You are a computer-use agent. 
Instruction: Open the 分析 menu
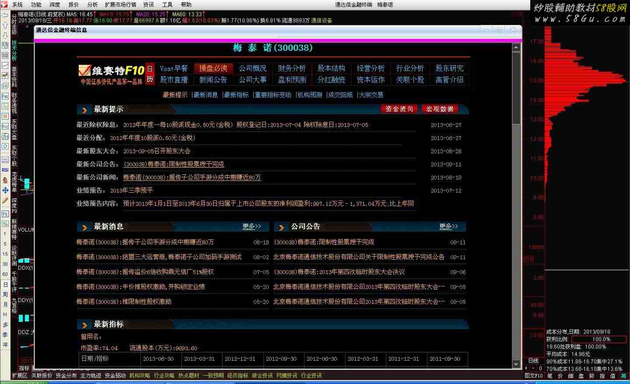[x=92, y=4]
